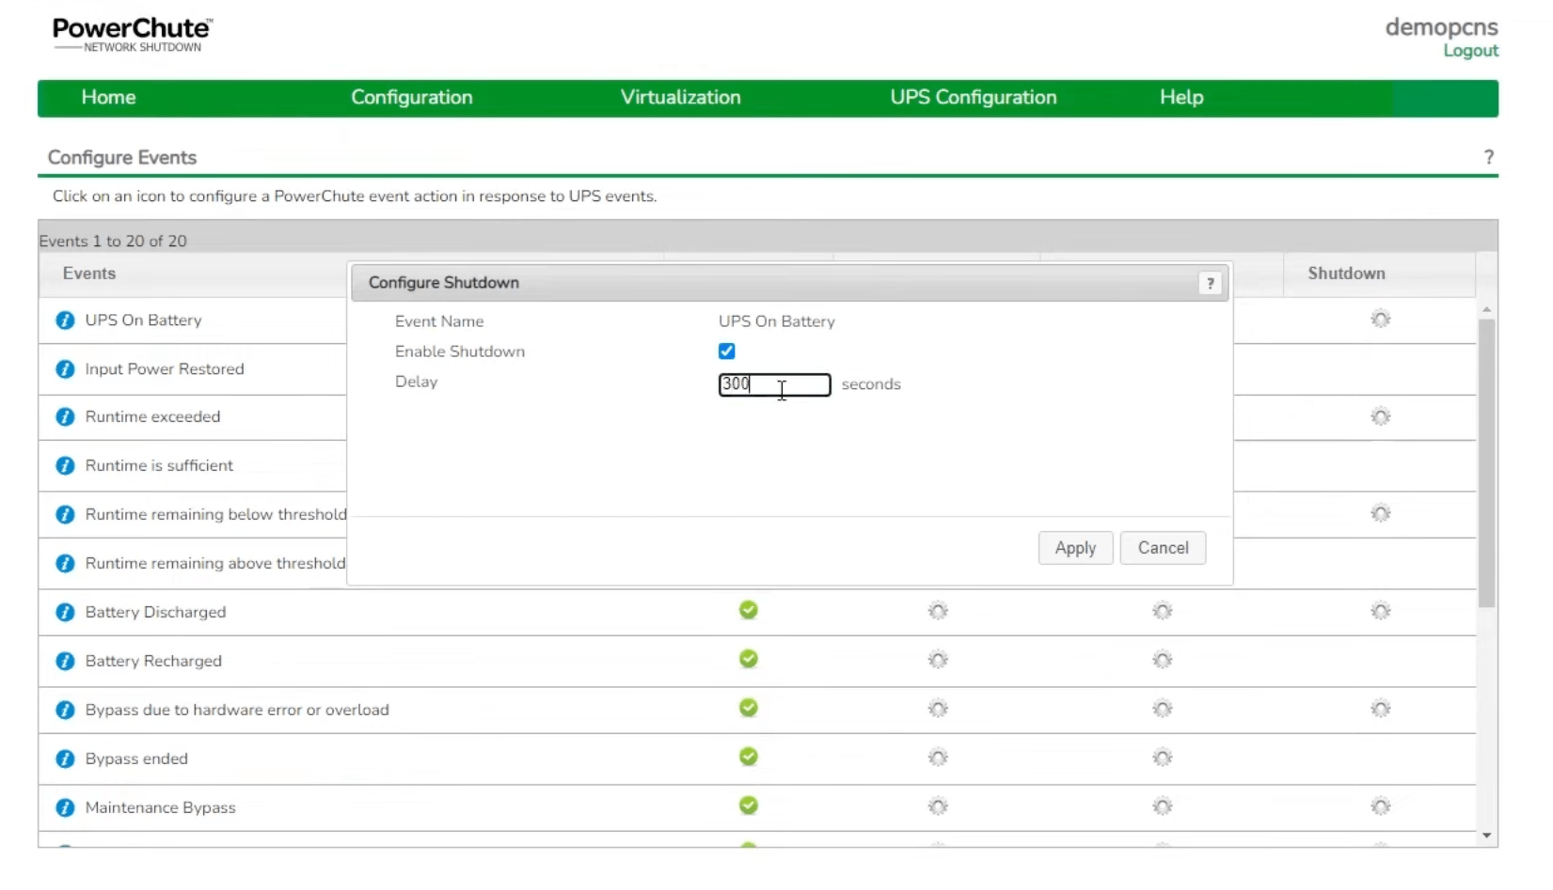Click the Shutdown column header
Screen dimensions: 1553x890
[x=1346, y=273]
